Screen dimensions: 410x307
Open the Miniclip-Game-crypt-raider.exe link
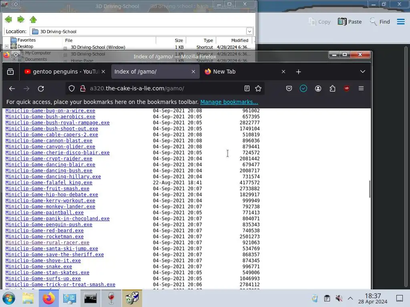click(49, 159)
